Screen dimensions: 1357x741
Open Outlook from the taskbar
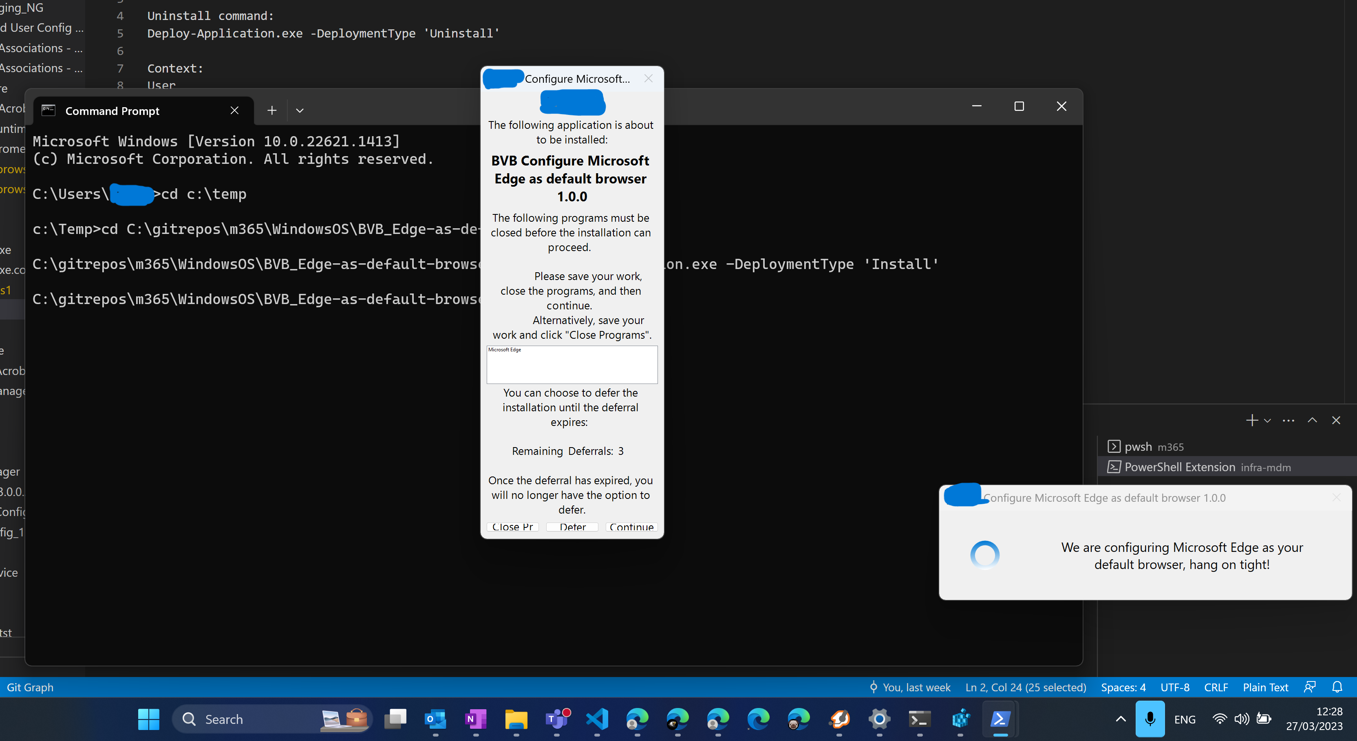(x=436, y=719)
